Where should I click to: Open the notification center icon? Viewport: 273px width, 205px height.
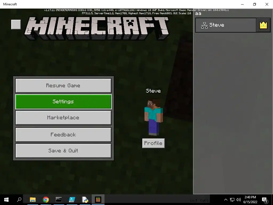(x=264, y=200)
